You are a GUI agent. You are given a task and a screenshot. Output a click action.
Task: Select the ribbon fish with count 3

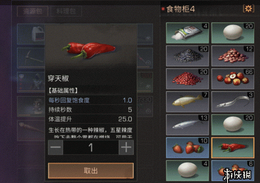tap(233, 102)
